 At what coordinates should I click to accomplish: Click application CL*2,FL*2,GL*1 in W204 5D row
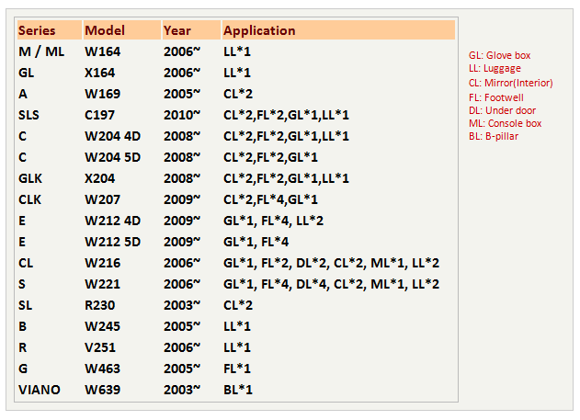[271, 157]
